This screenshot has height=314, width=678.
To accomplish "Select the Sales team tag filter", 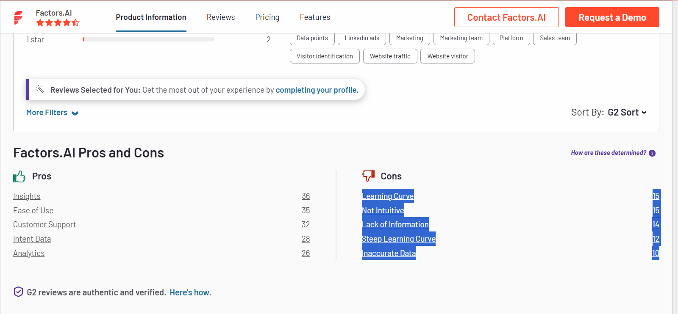I will 555,38.
